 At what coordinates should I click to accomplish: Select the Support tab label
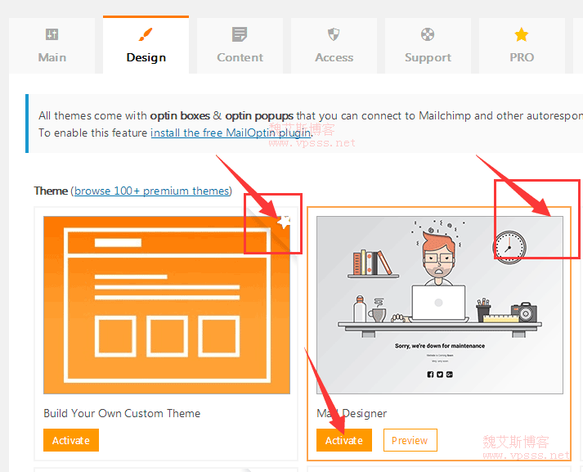point(428,57)
